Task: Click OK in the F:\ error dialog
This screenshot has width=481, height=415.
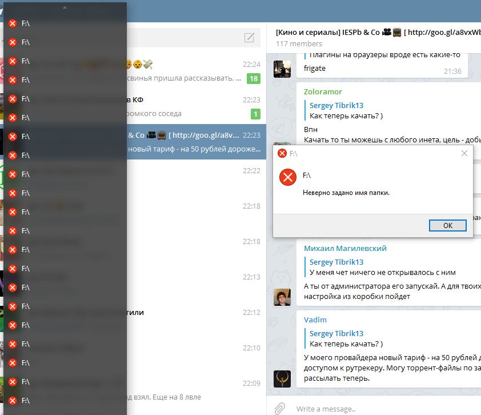Action: pyautogui.click(x=447, y=226)
